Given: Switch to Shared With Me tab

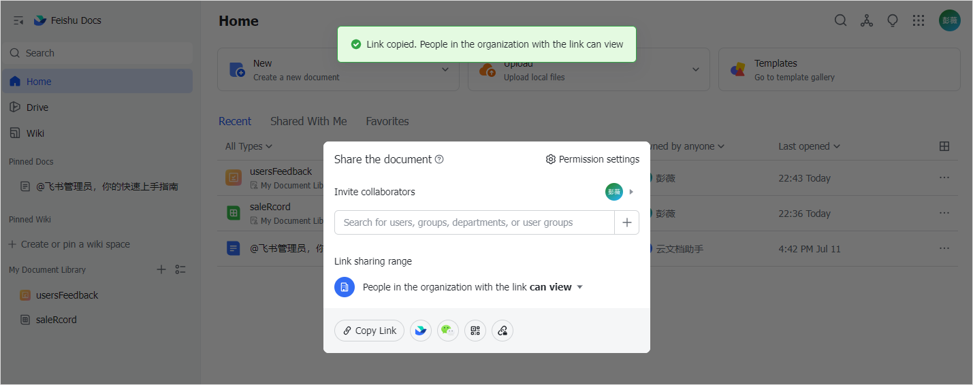Looking at the screenshot, I should [x=308, y=121].
